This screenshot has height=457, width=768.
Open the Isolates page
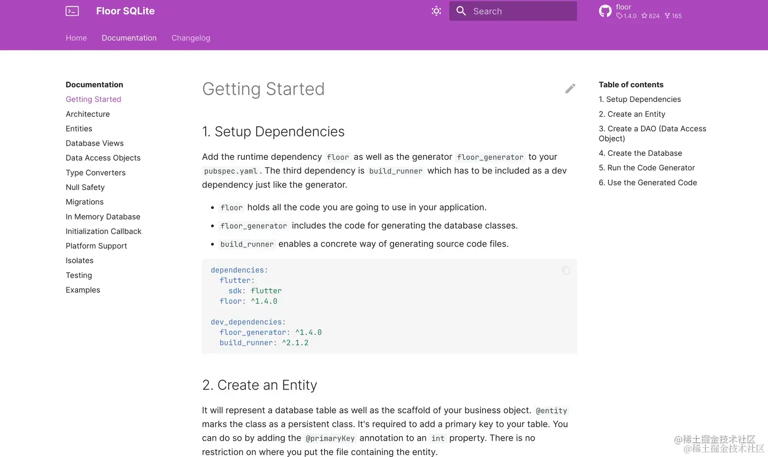tap(80, 261)
